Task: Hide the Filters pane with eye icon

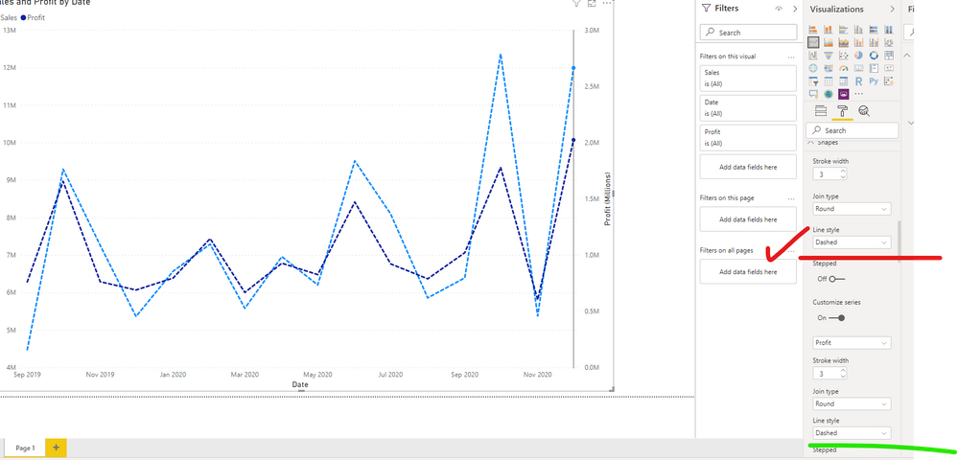Action: [779, 9]
